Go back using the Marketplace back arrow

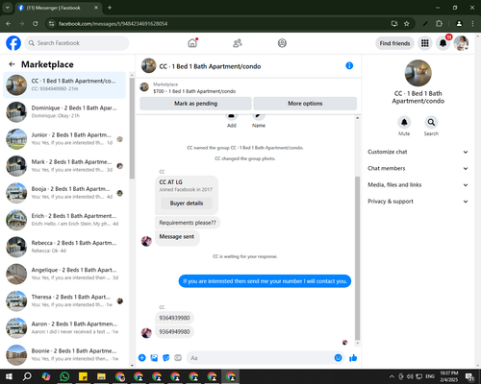pyautogui.click(x=12, y=64)
